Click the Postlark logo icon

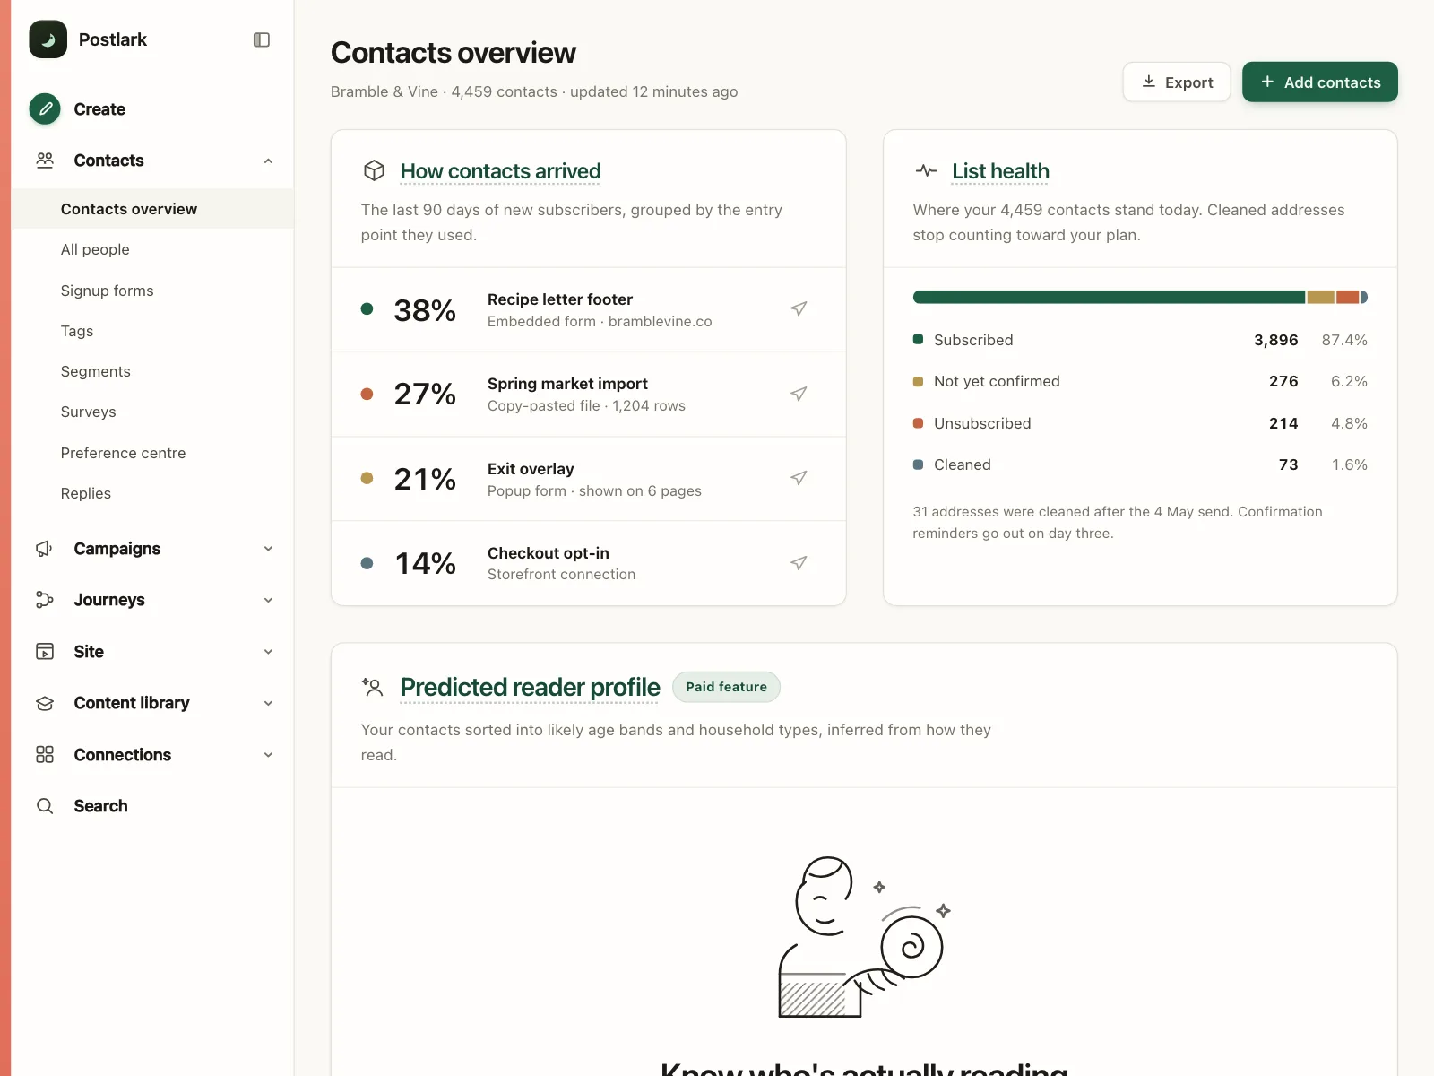(x=48, y=39)
